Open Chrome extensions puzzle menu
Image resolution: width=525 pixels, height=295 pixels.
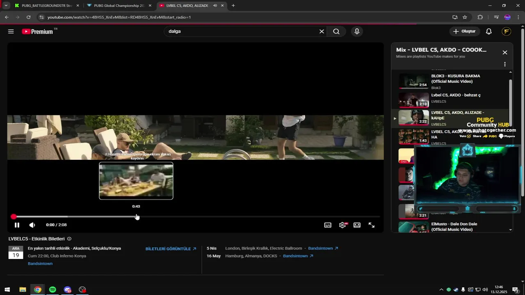(480, 17)
